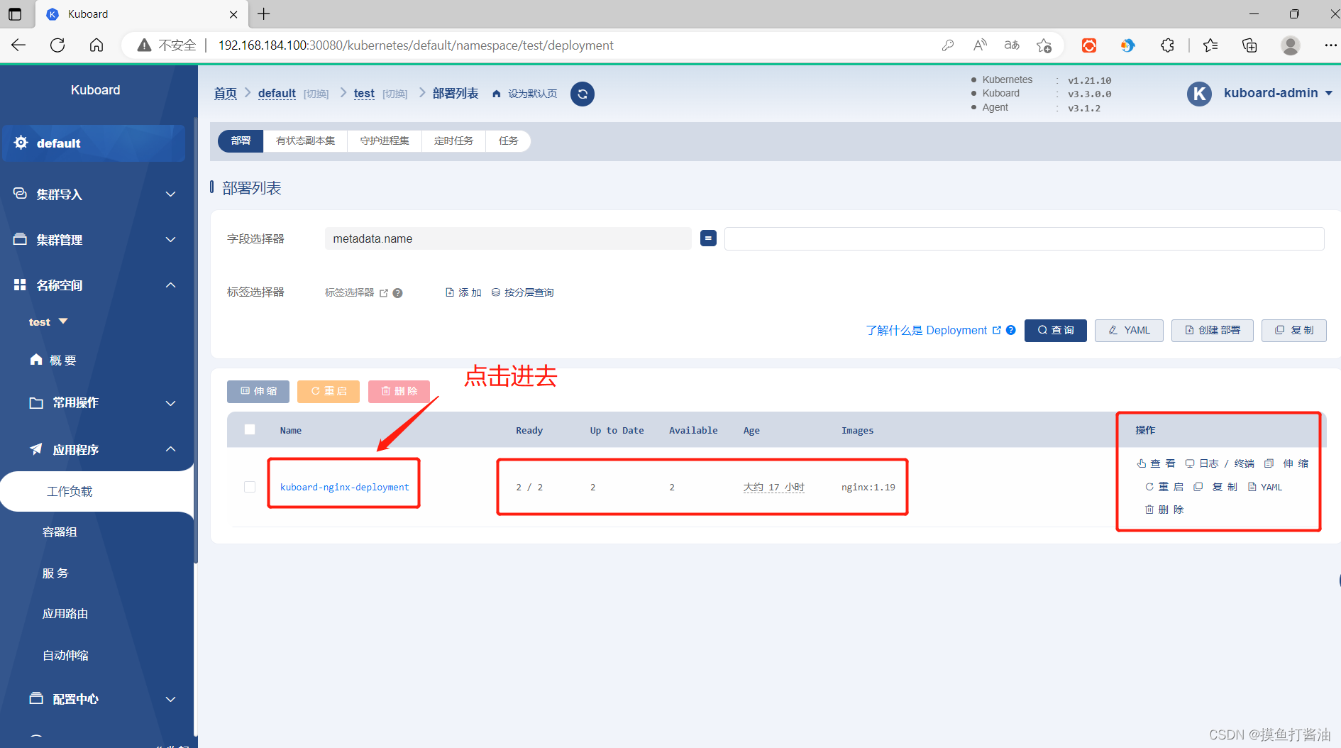
Task: Open YAML in the row 操作 column
Action: pos(1265,487)
